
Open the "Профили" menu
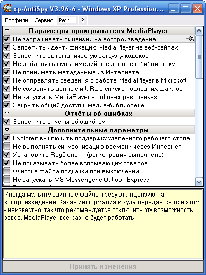click(x=16, y=20)
